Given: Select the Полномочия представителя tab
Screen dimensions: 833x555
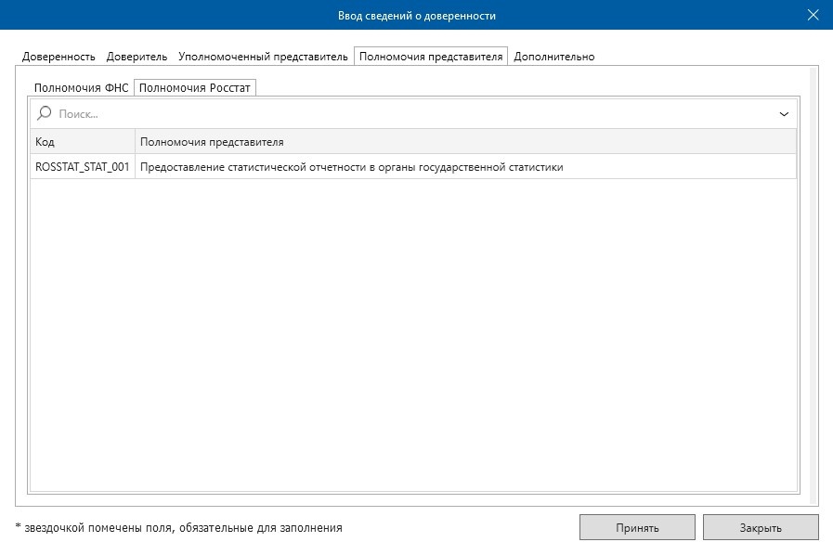Looking at the screenshot, I should coord(431,57).
